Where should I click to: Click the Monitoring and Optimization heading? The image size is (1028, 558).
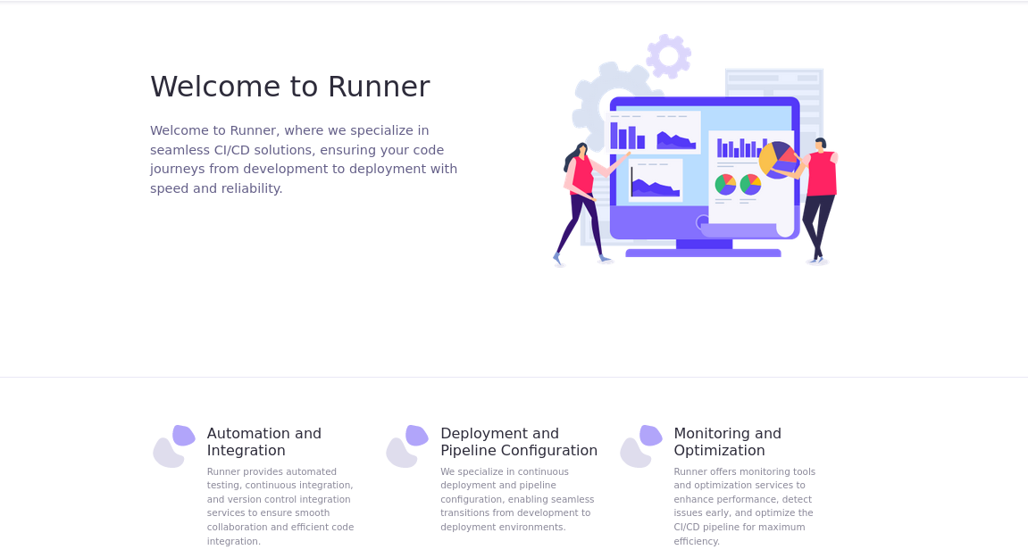(x=727, y=442)
